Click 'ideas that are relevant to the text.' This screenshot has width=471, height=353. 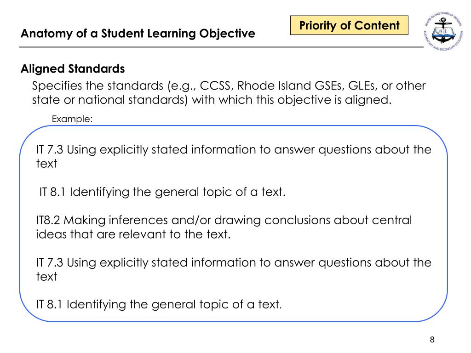tap(133, 234)
